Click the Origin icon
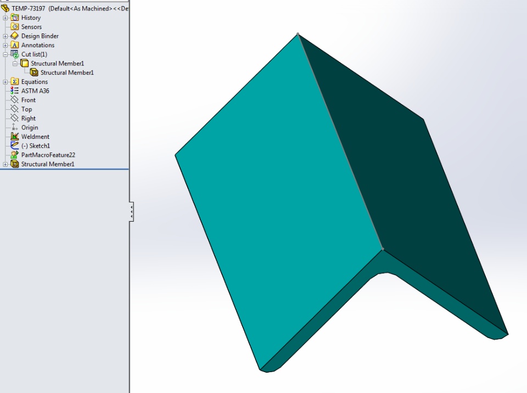 coord(15,127)
